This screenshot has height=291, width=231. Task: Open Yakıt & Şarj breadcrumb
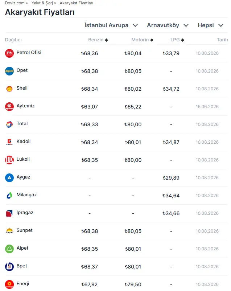[42, 3]
